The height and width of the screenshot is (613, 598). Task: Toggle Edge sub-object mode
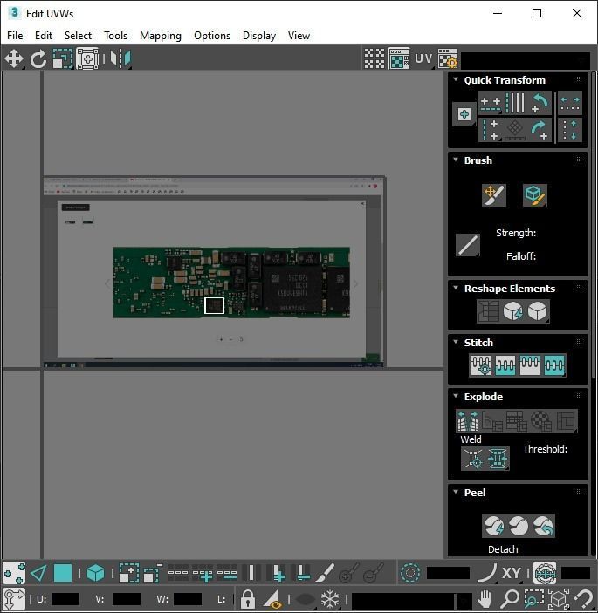point(38,573)
